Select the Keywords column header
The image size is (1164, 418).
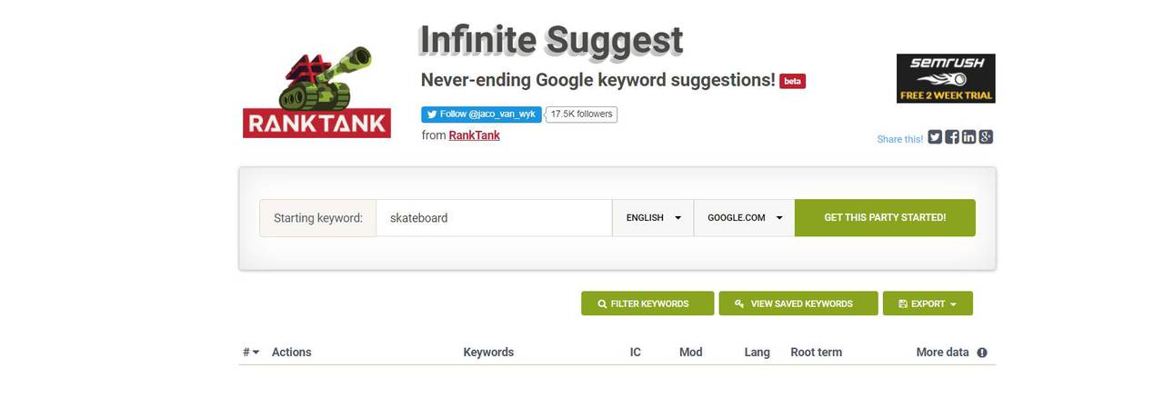488,353
